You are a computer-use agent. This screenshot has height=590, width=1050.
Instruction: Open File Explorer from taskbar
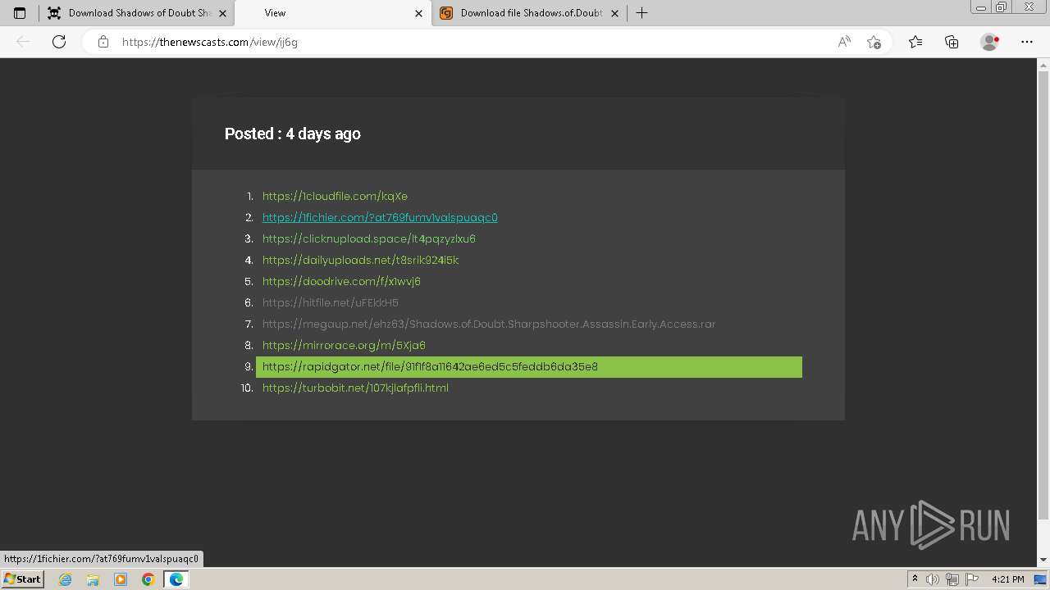[93, 579]
